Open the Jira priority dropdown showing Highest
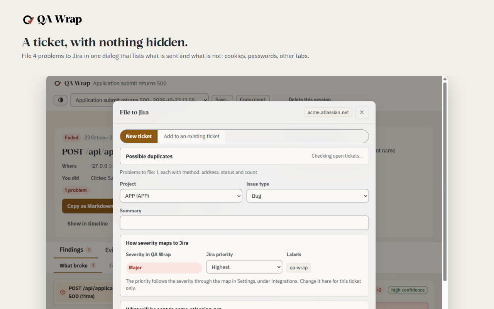 click(244, 267)
